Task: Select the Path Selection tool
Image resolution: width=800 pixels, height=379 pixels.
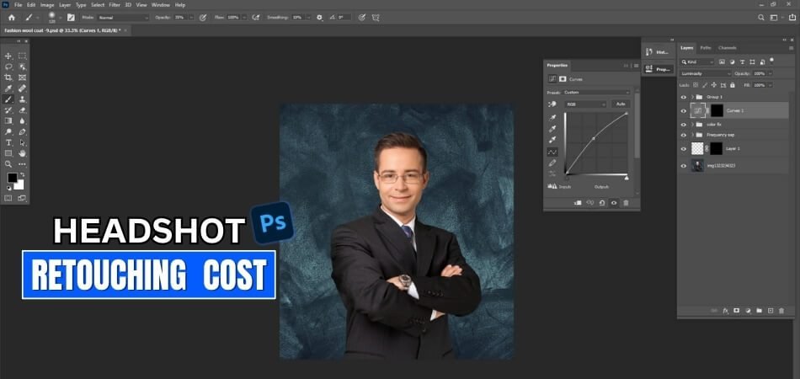Action: pos(23,142)
